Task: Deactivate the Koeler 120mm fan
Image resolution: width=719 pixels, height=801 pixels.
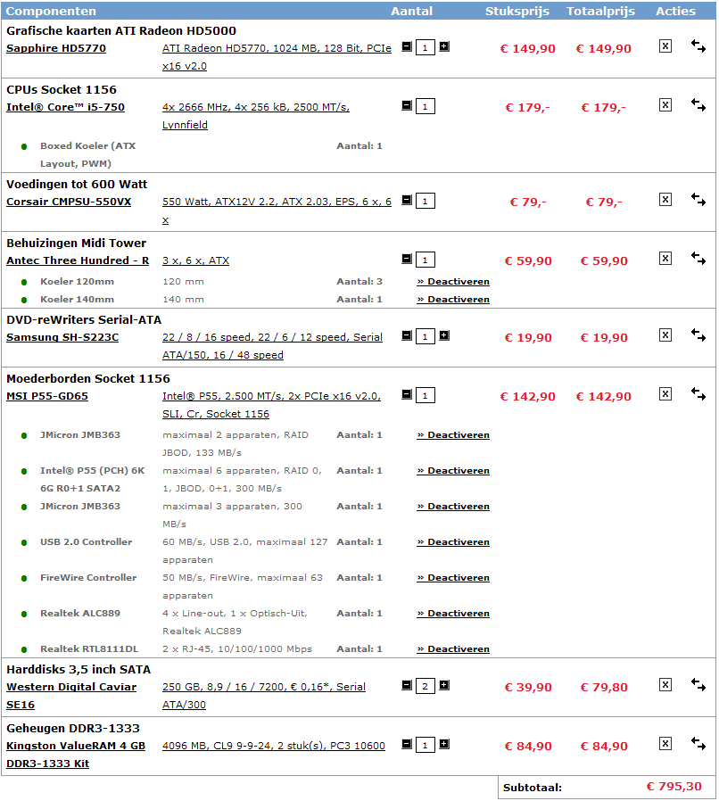Action: (453, 282)
